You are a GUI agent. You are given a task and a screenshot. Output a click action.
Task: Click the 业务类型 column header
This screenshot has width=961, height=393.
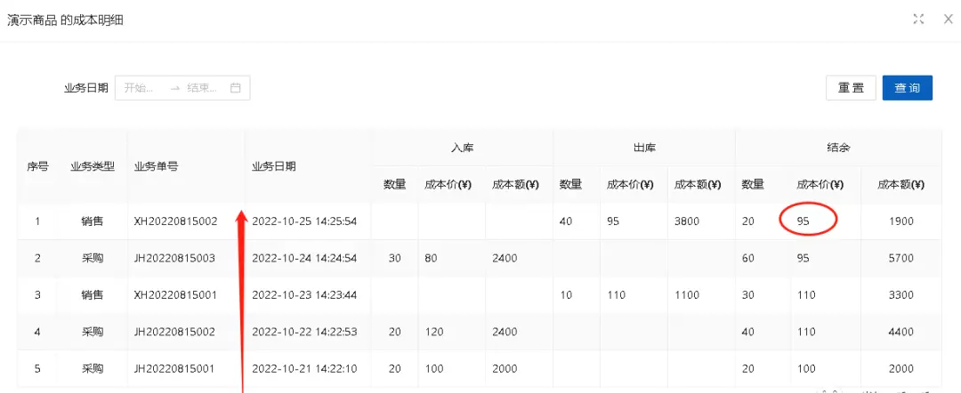(x=93, y=166)
